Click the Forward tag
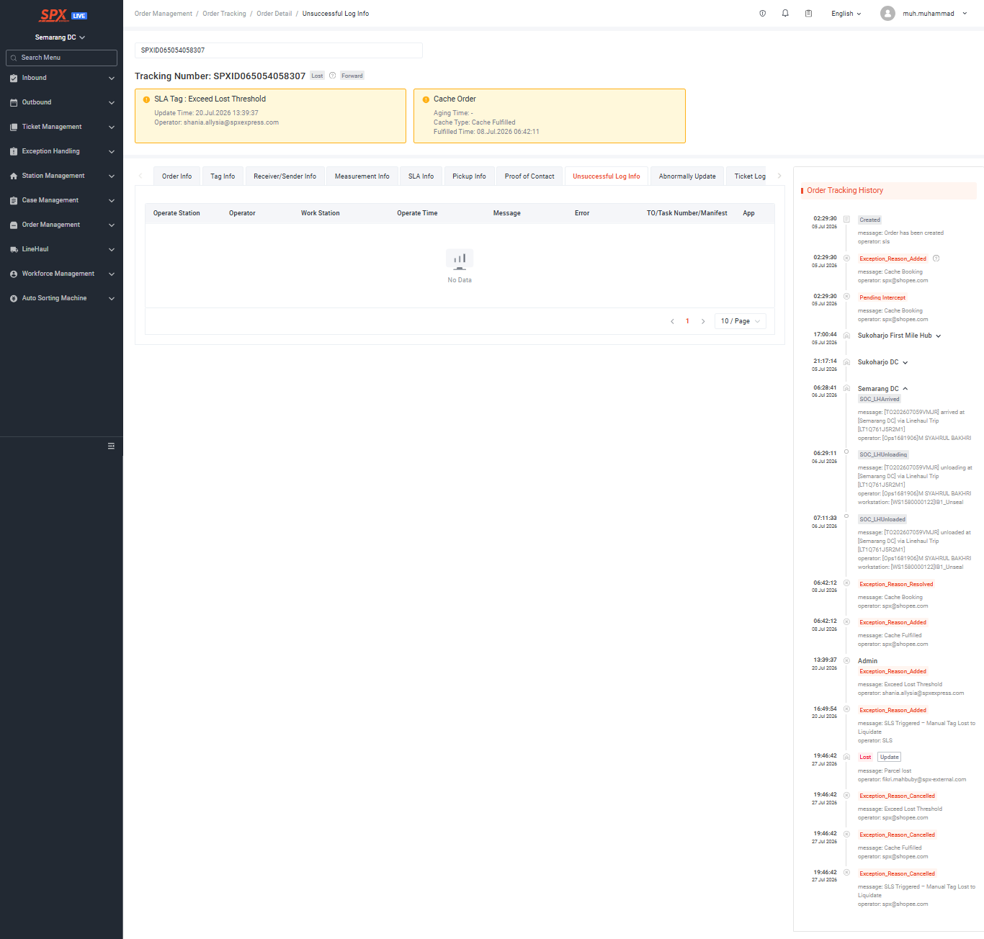The height and width of the screenshot is (939, 984). click(x=352, y=76)
